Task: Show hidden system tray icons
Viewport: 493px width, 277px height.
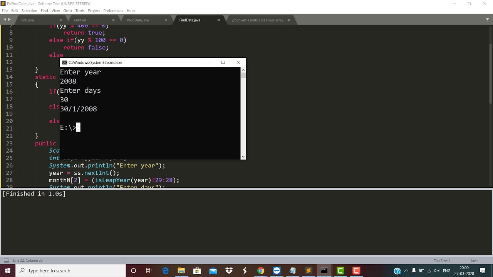Action: tap(406, 271)
